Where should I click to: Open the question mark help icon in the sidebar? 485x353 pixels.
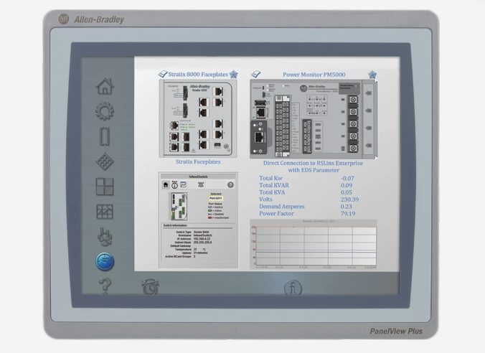coord(105,286)
